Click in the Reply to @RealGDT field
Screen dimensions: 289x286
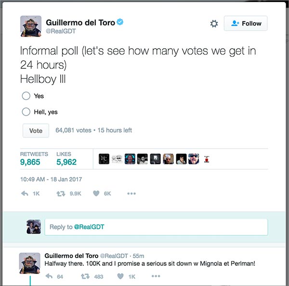click(x=156, y=227)
